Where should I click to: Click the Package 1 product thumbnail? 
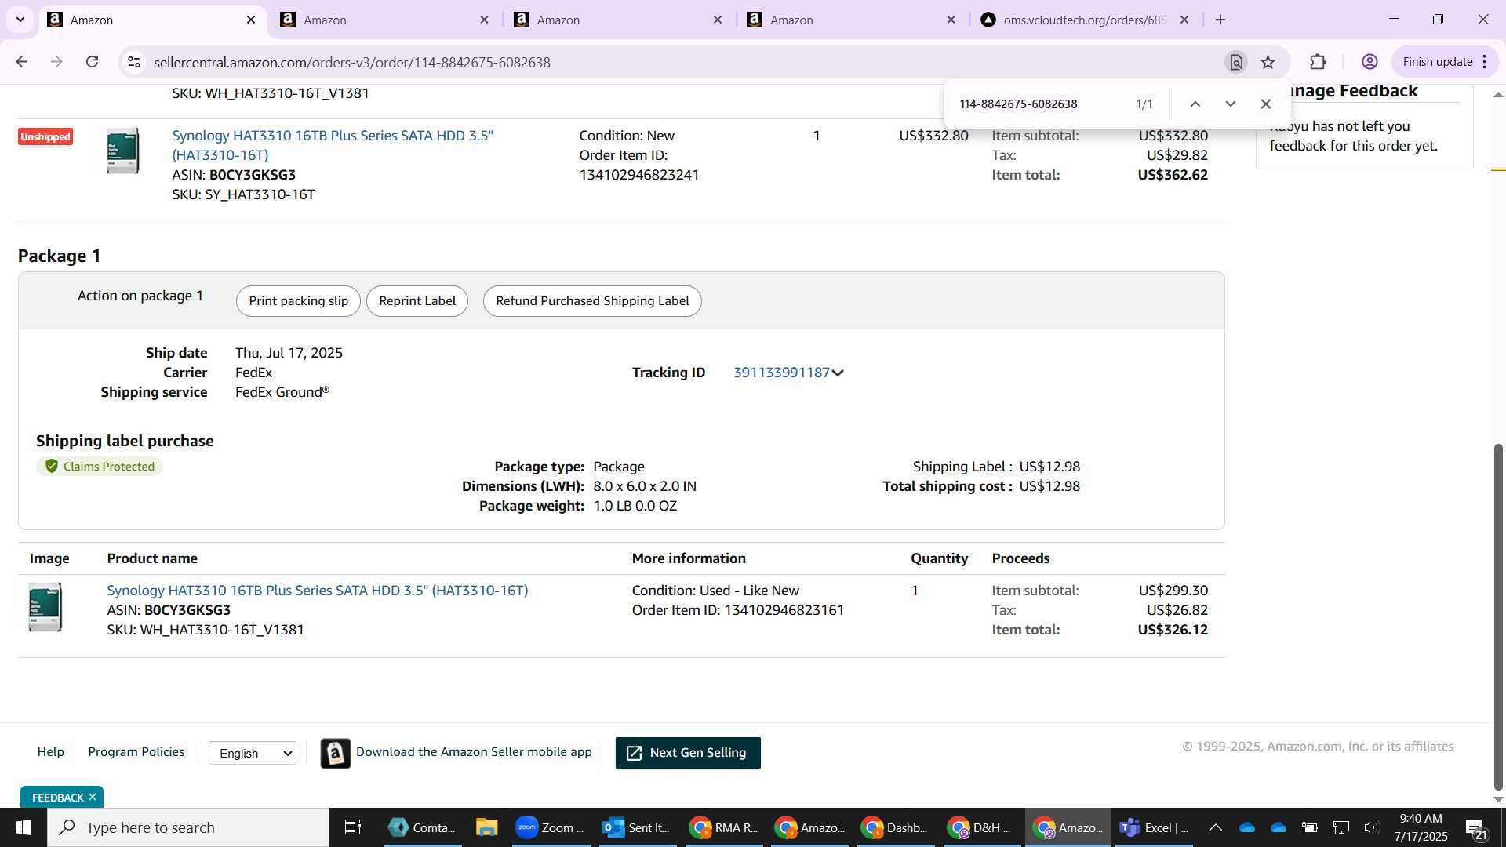click(x=45, y=607)
